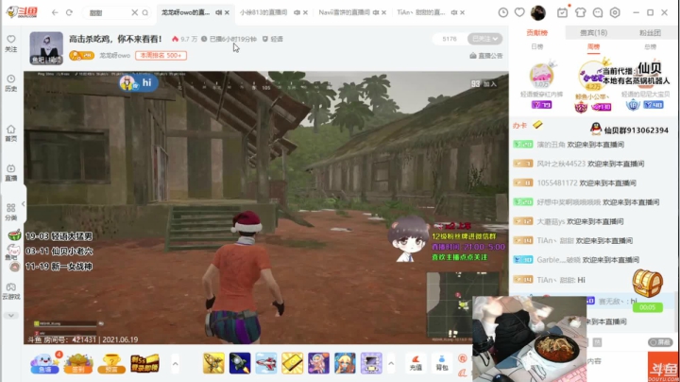
Task: Click the 轻语 guild badge link
Action: 273,39
